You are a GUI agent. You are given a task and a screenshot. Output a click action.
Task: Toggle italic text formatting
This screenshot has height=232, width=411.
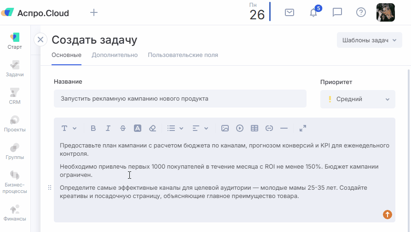pyautogui.click(x=108, y=129)
